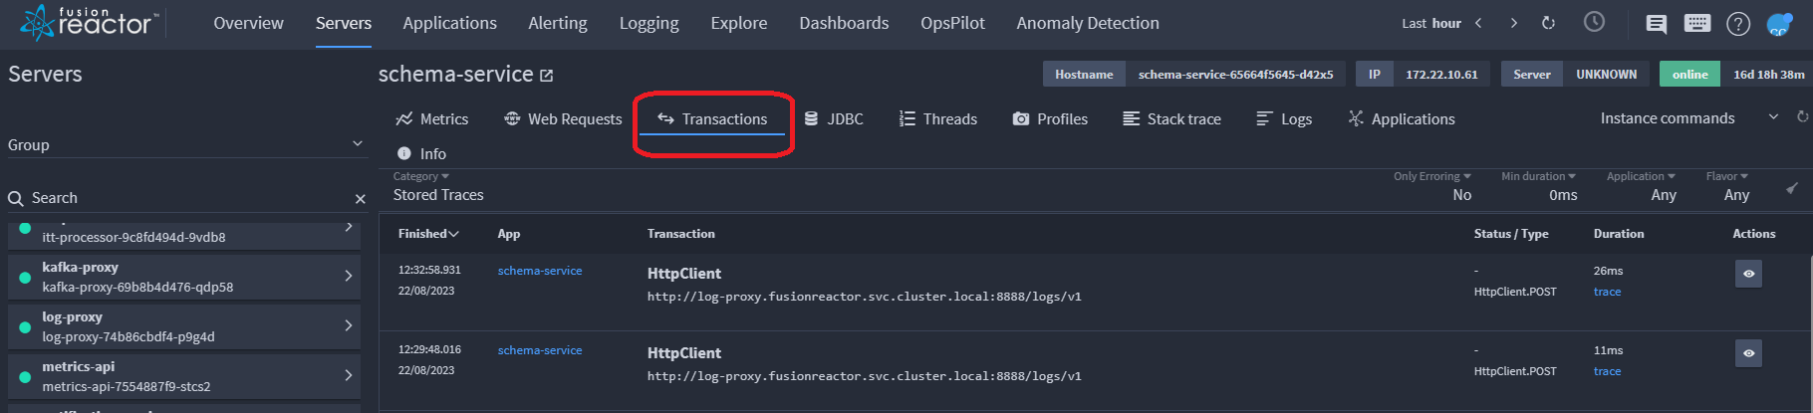This screenshot has height=413, width=1813.
Task: View details eye icon for 12:32:58.931 transaction
Action: [x=1748, y=274]
